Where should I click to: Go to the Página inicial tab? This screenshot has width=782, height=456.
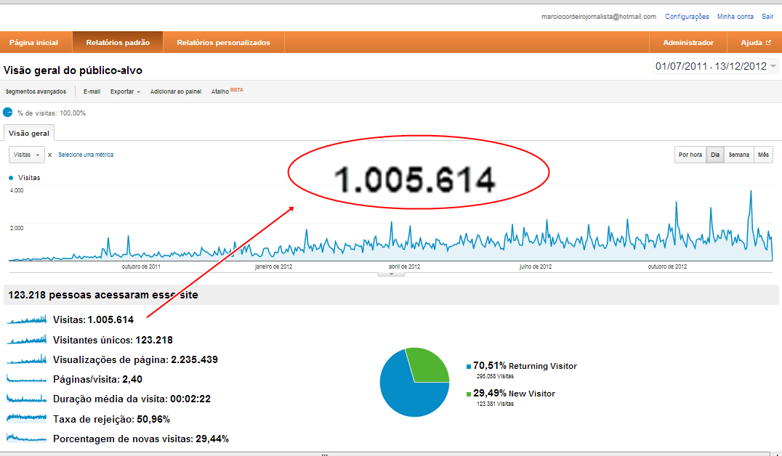[33, 43]
